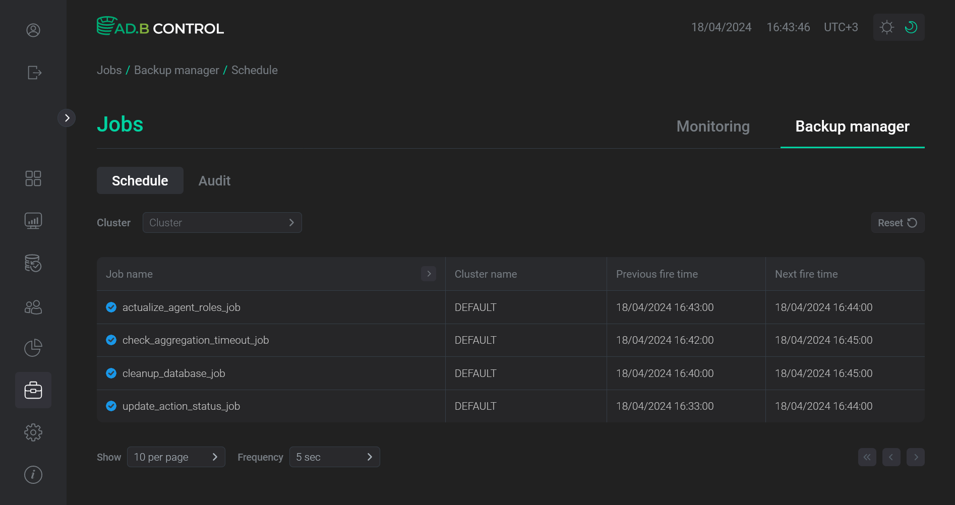The image size is (955, 505).
Task: Open the monitoring chart icon in sidebar
Action: [x=33, y=220]
